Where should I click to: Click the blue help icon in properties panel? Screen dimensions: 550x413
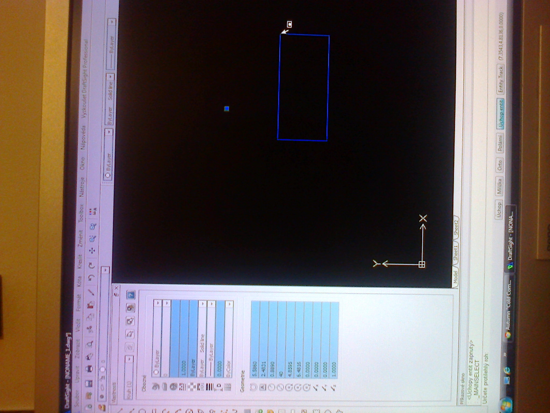pyautogui.click(x=131, y=295)
